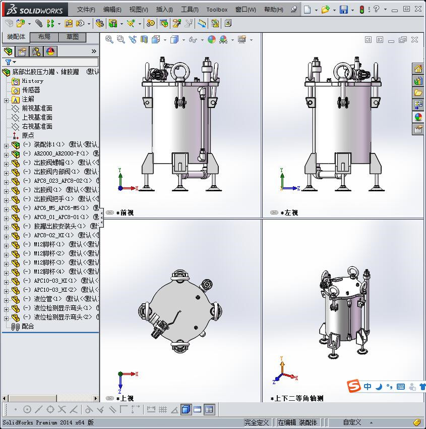
Task: Open the filter dropdown in tree
Action: (15, 62)
